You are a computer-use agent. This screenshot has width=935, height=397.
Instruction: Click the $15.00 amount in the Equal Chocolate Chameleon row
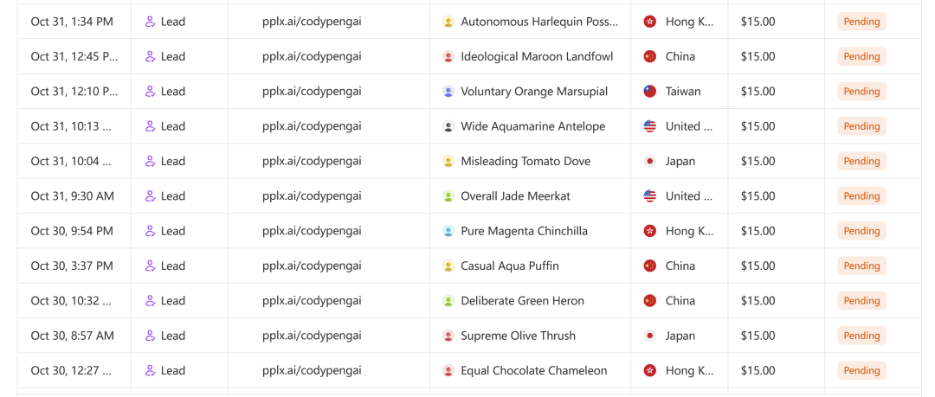[758, 371]
